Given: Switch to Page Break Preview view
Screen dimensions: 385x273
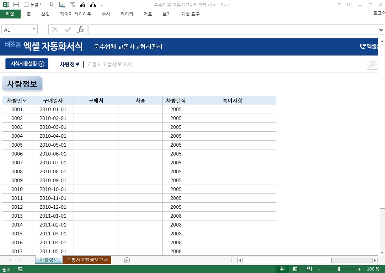Looking at the screenshot, I should (309, 269).
